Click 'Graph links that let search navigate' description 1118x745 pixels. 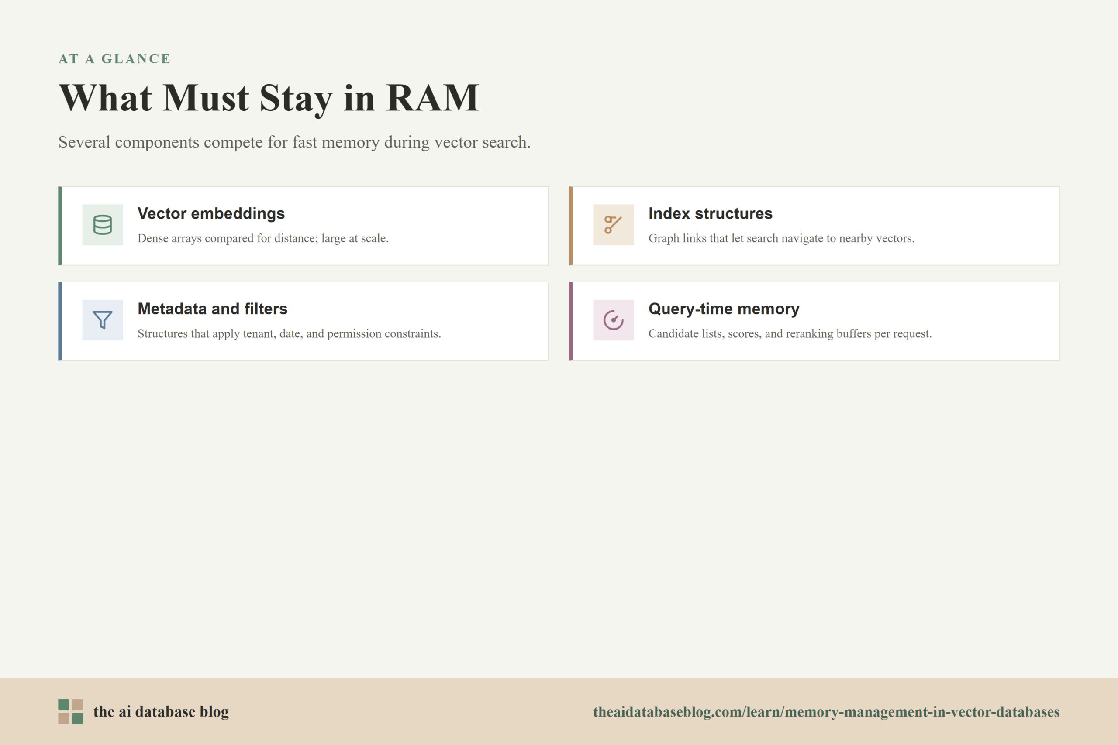click(781, 238)
